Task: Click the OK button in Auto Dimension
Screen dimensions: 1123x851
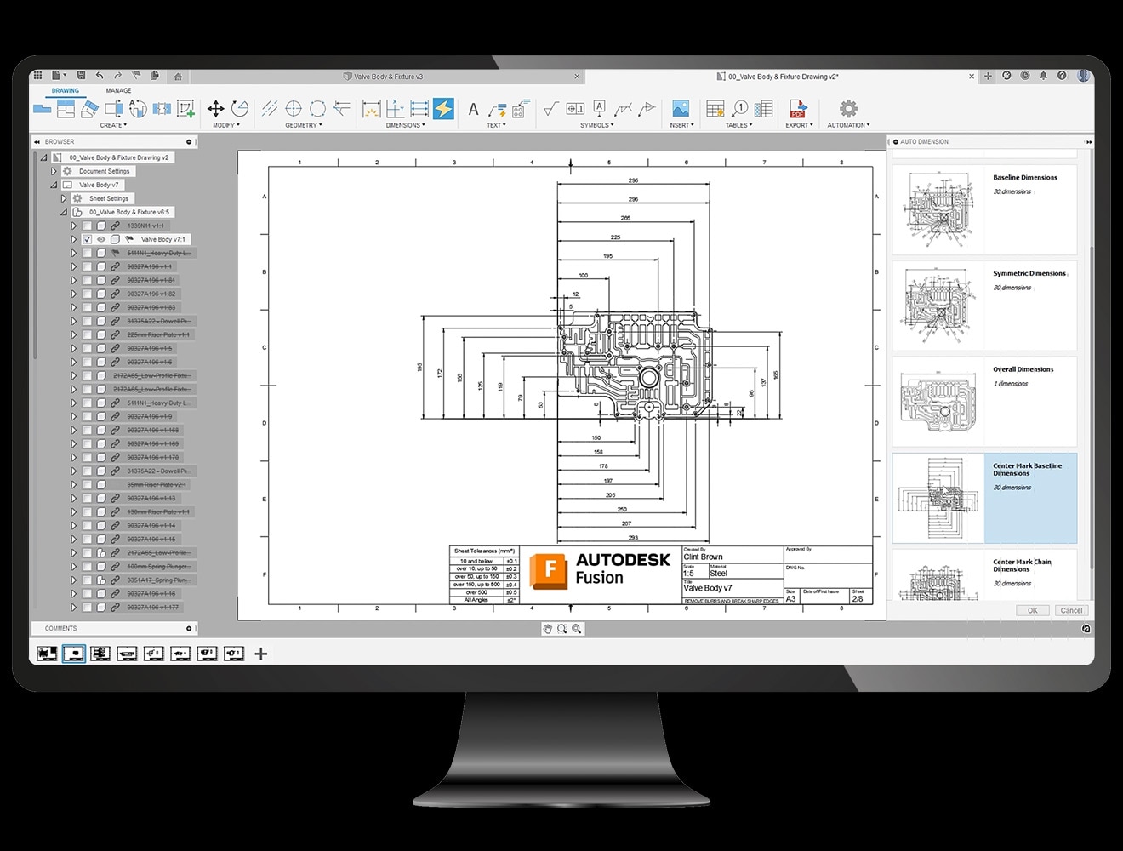Action: tap(1032, 610)
